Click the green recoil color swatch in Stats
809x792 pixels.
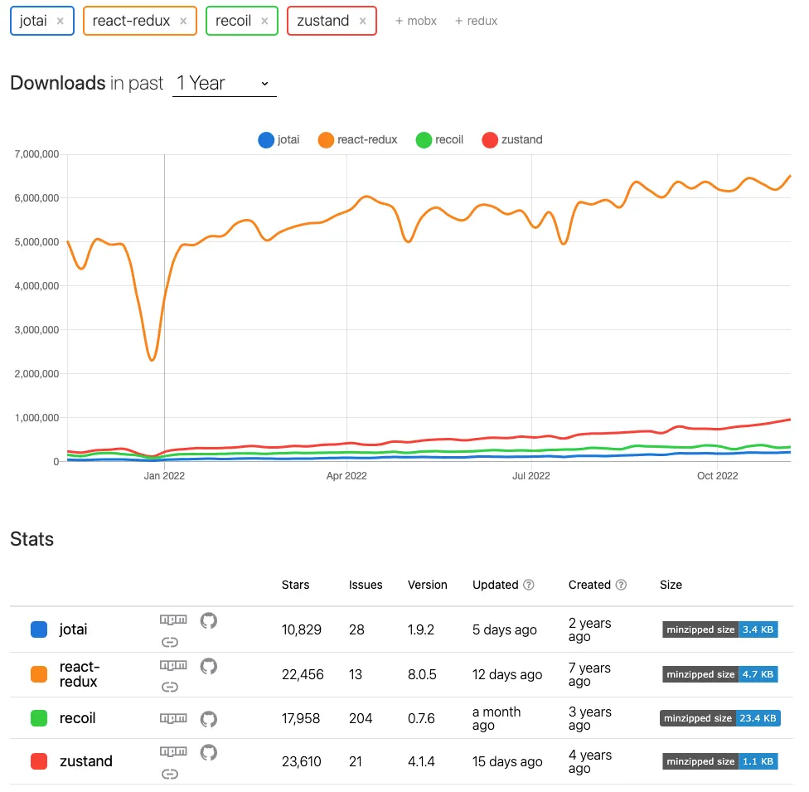(x=39, y=718)
